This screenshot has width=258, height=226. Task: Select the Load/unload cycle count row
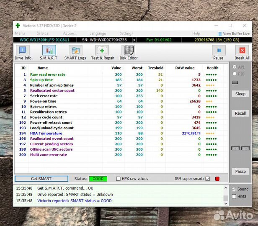coord(121,128)
